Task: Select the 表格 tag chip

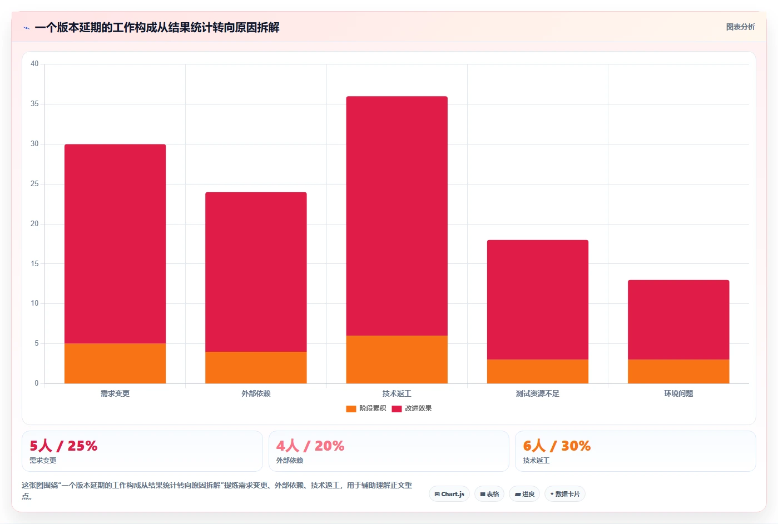Action: coord(489,494)
